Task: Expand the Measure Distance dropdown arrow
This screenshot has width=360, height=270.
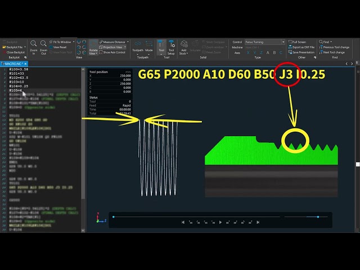Action: 128,42
